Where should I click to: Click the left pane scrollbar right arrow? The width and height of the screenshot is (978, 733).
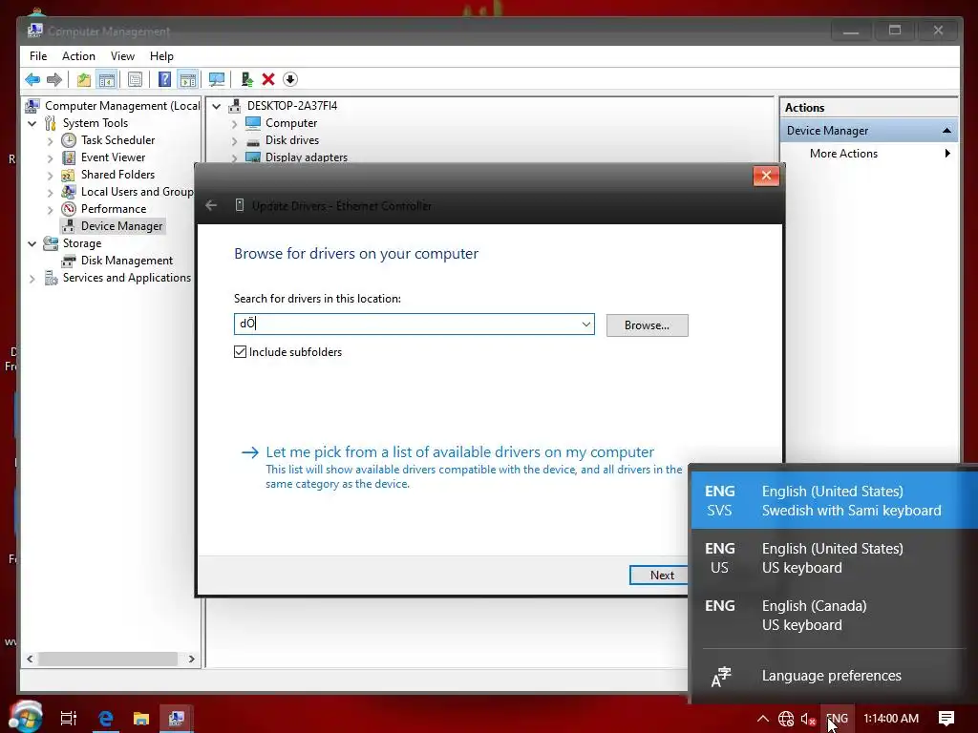(191, 659)
